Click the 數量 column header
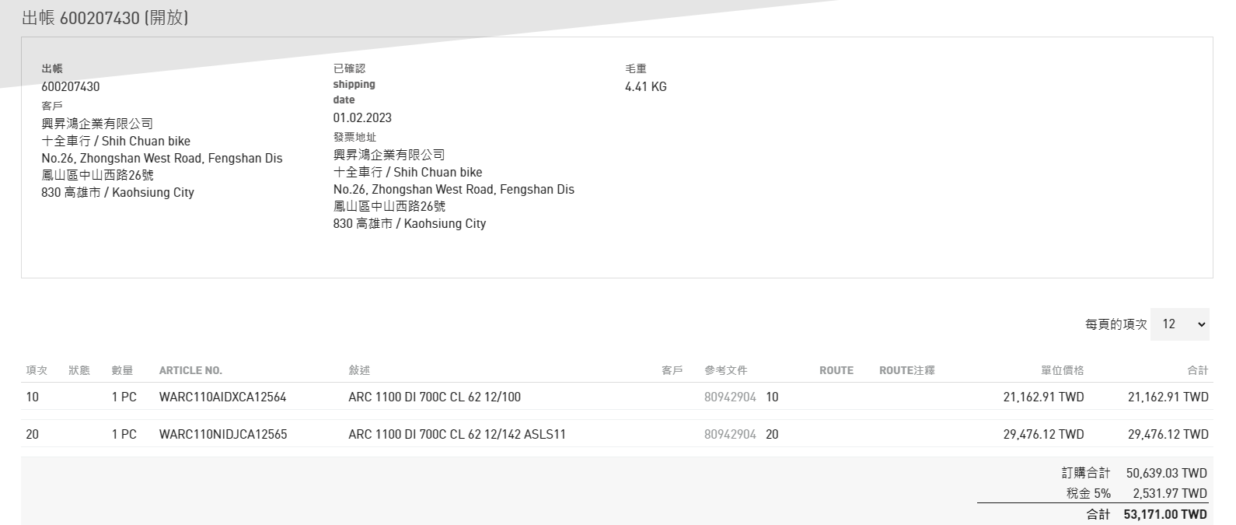1236x525 pixels. [x=122, y=370]
